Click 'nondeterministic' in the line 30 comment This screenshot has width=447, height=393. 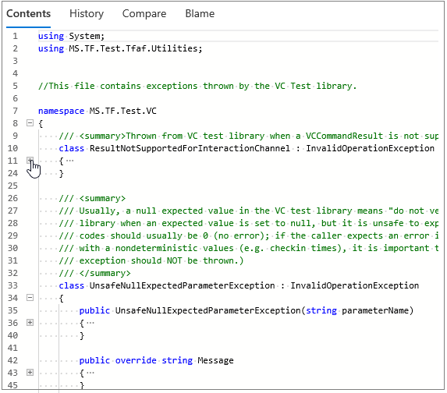point(156,248)
